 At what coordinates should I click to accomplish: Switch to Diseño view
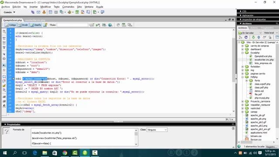pos(36,25)
